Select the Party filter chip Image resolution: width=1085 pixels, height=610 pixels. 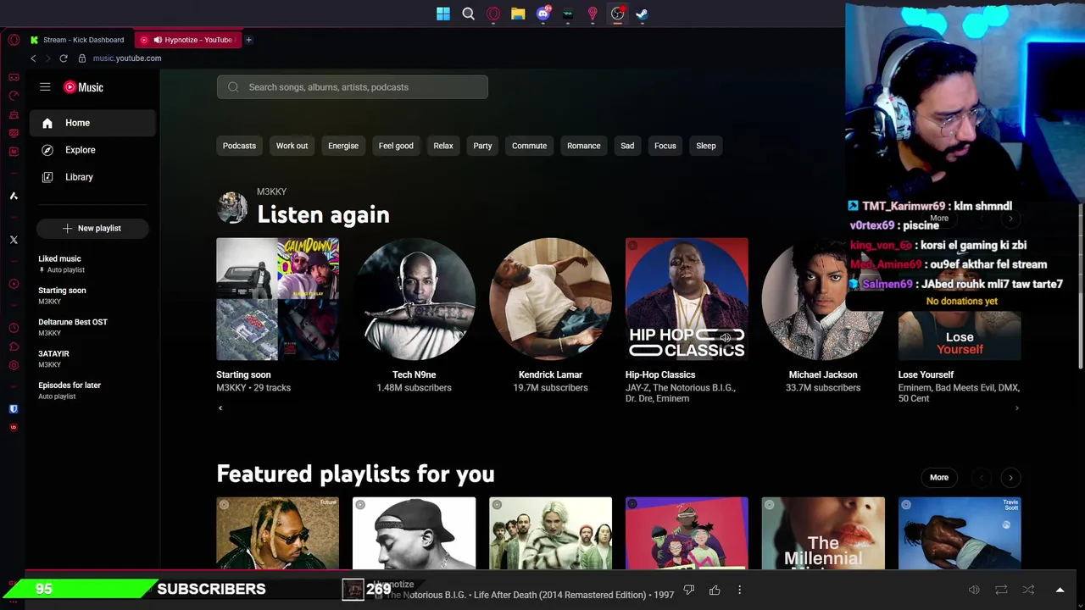(x=482, y=146)
